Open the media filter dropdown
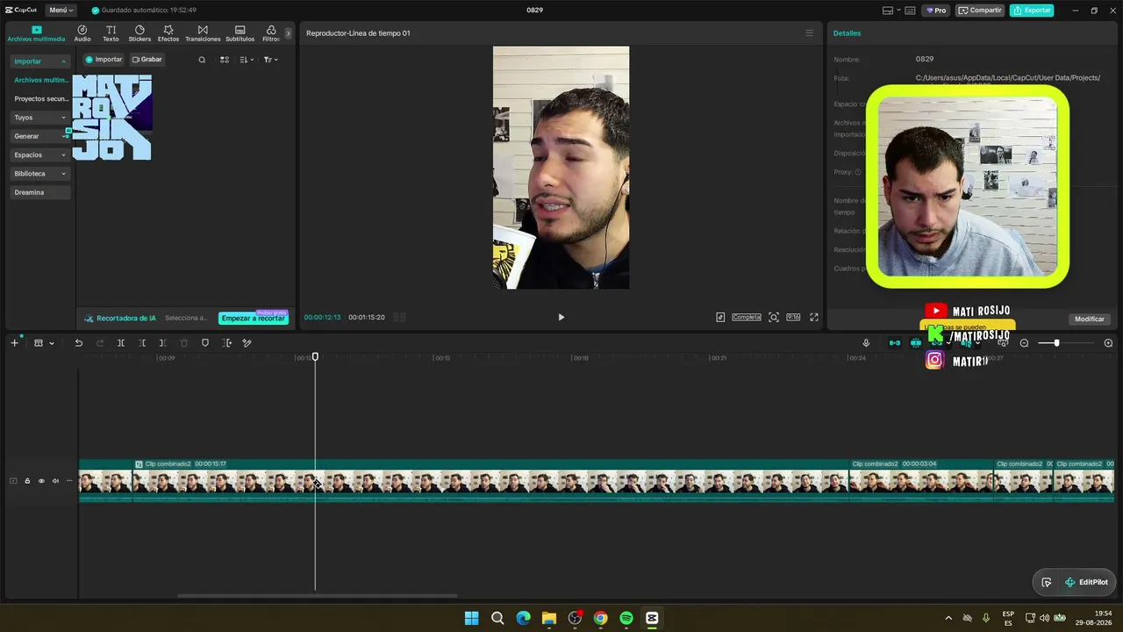 coord(270,60)
